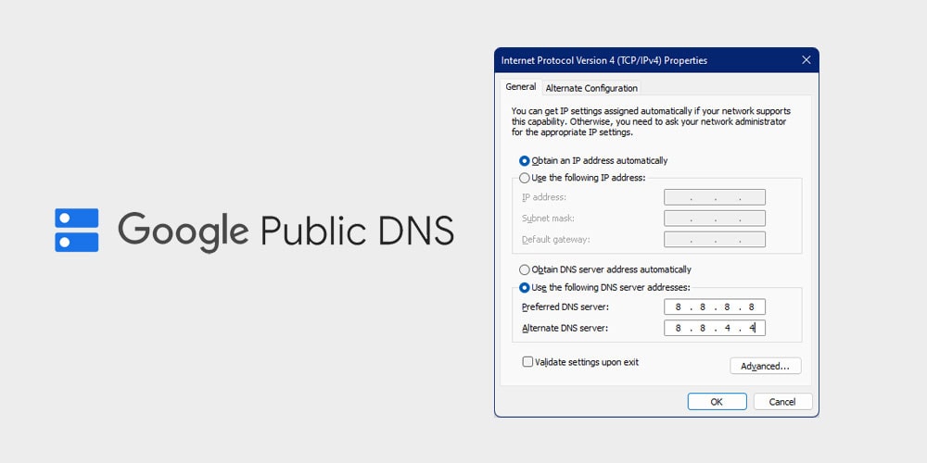Click the Alternate DNS server field
This screenshot has width=927, height=463.
(714, 328)
